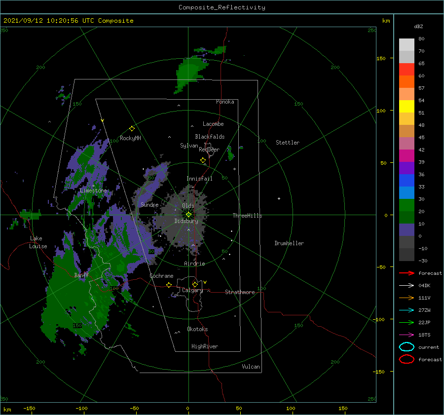Viewport: 444px width, 415px height.
Task: Select the cyan 27ZW arrow icon
Action: [407, 310]
